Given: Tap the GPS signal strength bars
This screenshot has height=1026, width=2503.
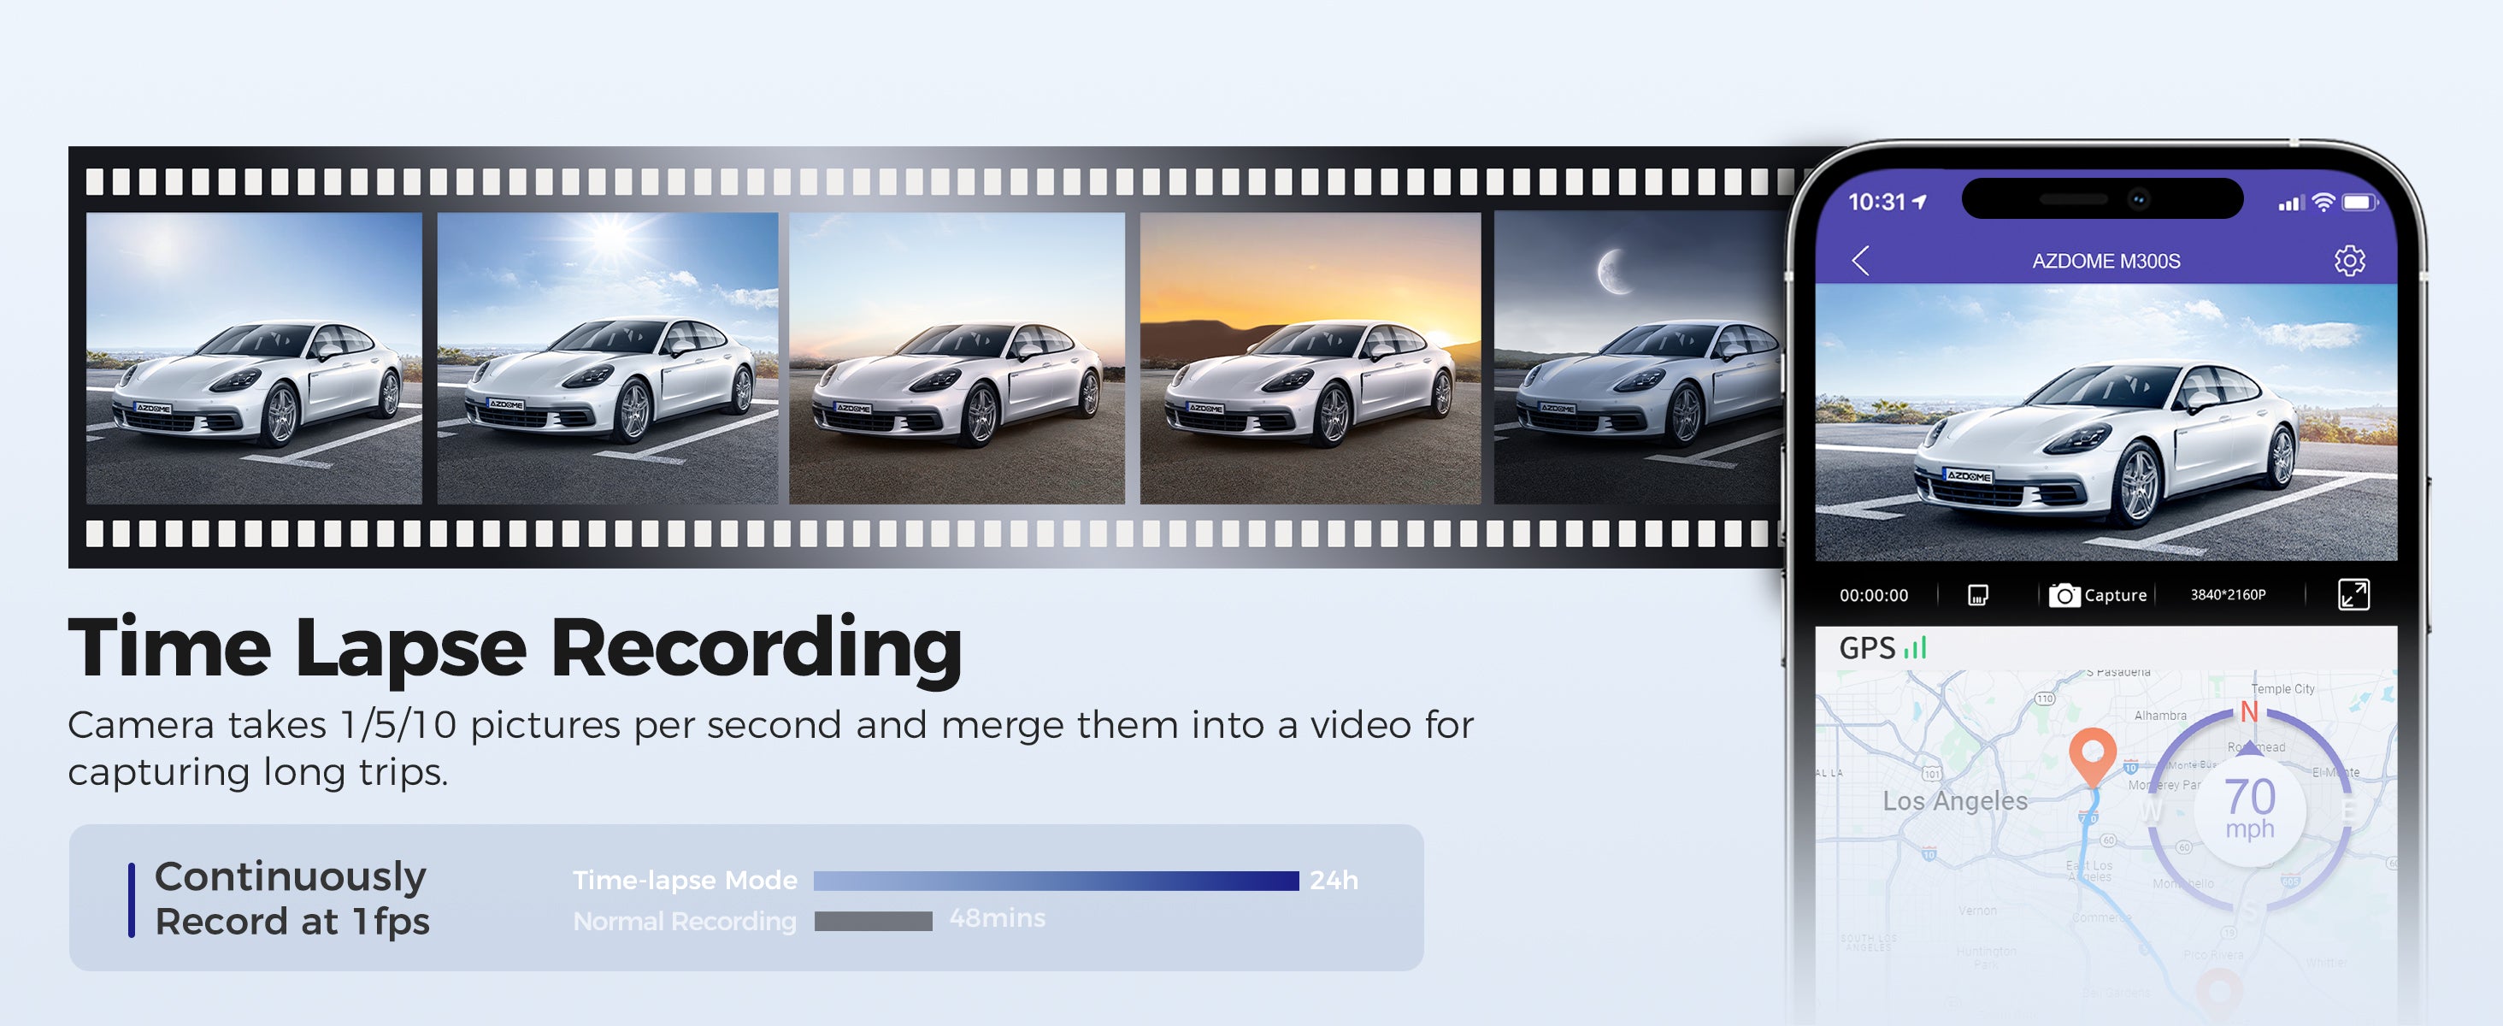Looking at the screenshot, I should point(1915,648).
